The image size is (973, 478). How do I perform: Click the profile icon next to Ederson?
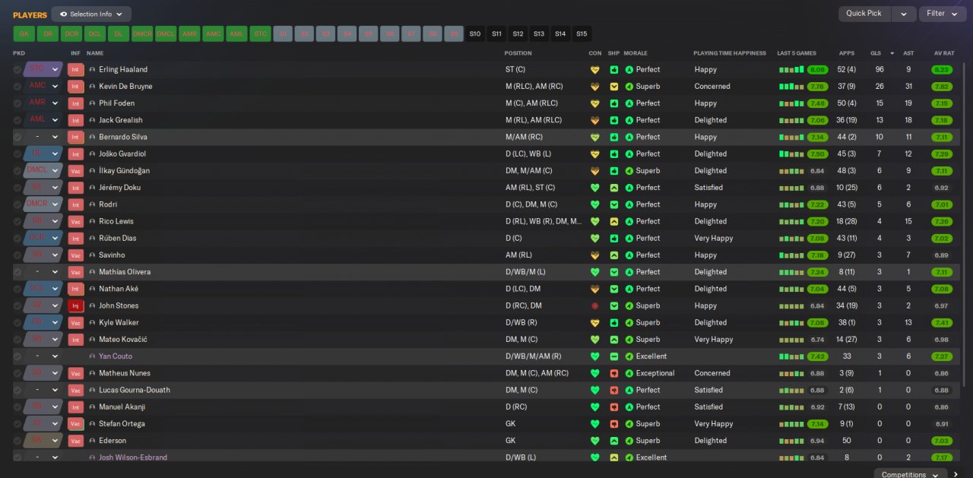click(x=93, y=441)
